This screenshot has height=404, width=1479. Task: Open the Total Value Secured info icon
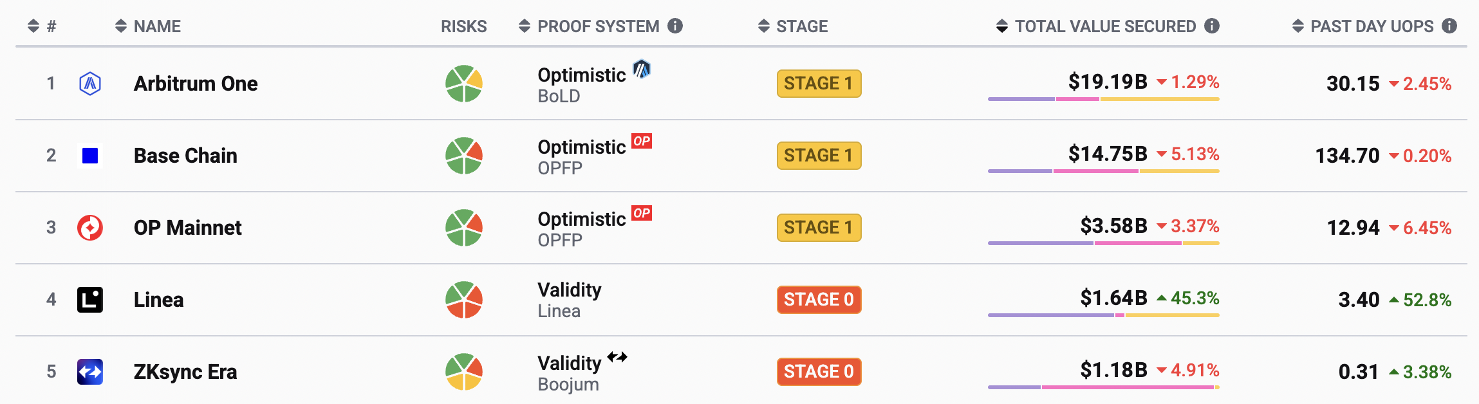click(1212, 26)
